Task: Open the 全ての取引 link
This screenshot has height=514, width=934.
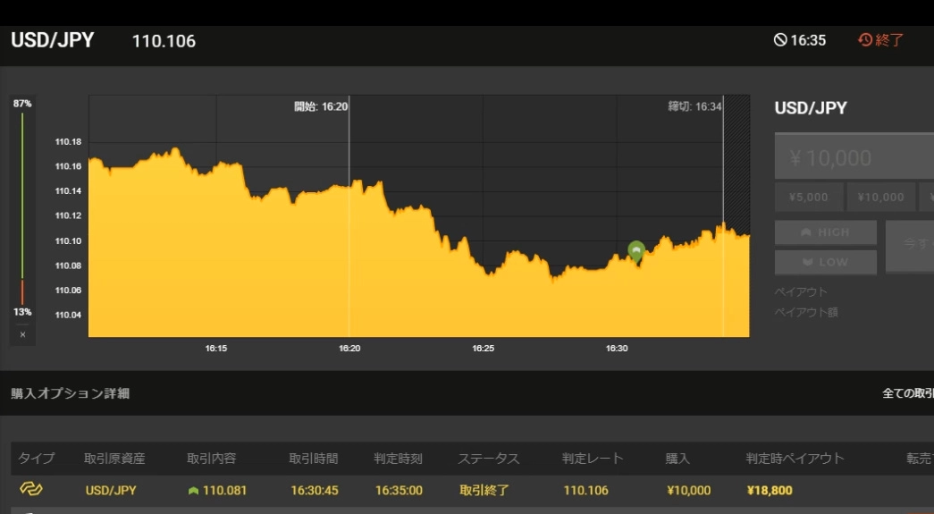Action: tap(907, 393)
